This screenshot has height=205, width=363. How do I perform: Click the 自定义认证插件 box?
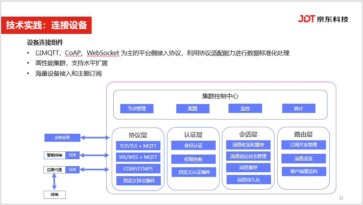pos(194,172)
